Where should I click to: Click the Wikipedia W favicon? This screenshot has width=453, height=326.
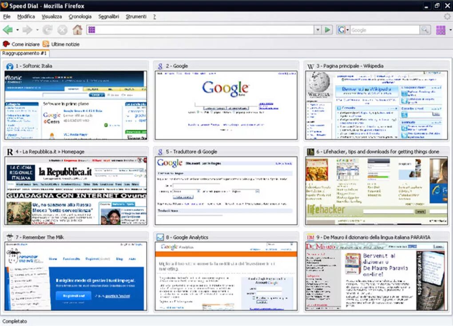point(310,67)
